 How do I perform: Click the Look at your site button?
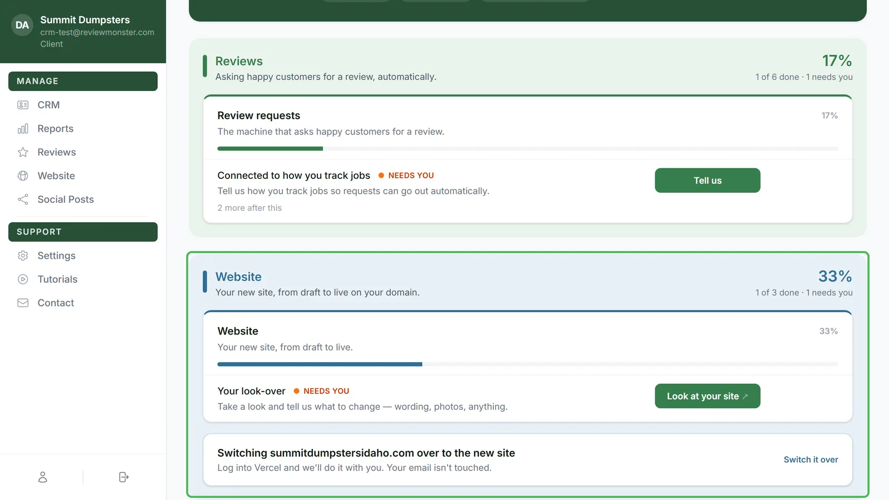click(707, 396)
